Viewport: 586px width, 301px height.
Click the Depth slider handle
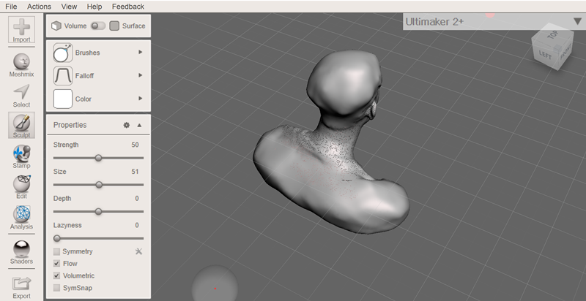tap(98, 212)
